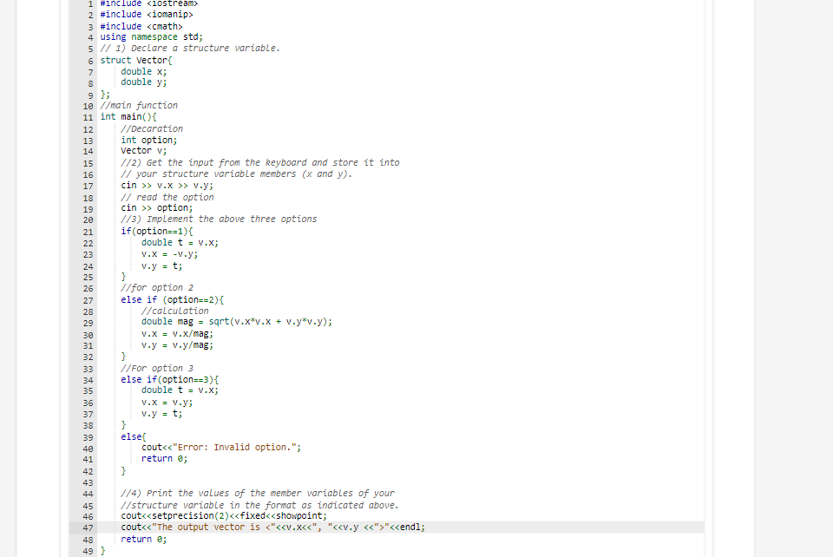
Task: Select the comment //main function on line 10
Action: coord(139,105)
